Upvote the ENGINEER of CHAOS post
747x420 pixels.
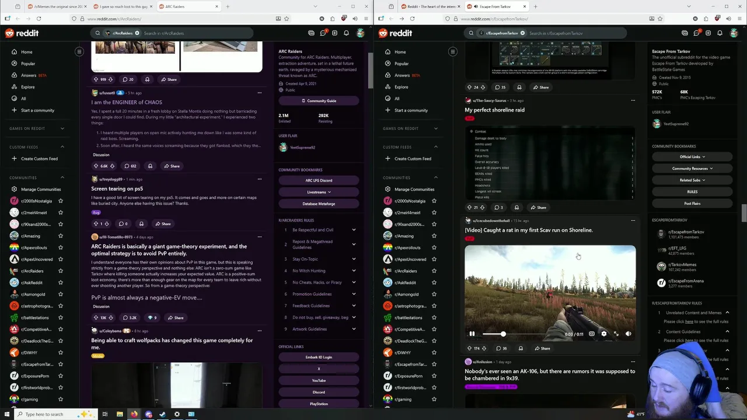pyautogui.click(x=96, y=166)
